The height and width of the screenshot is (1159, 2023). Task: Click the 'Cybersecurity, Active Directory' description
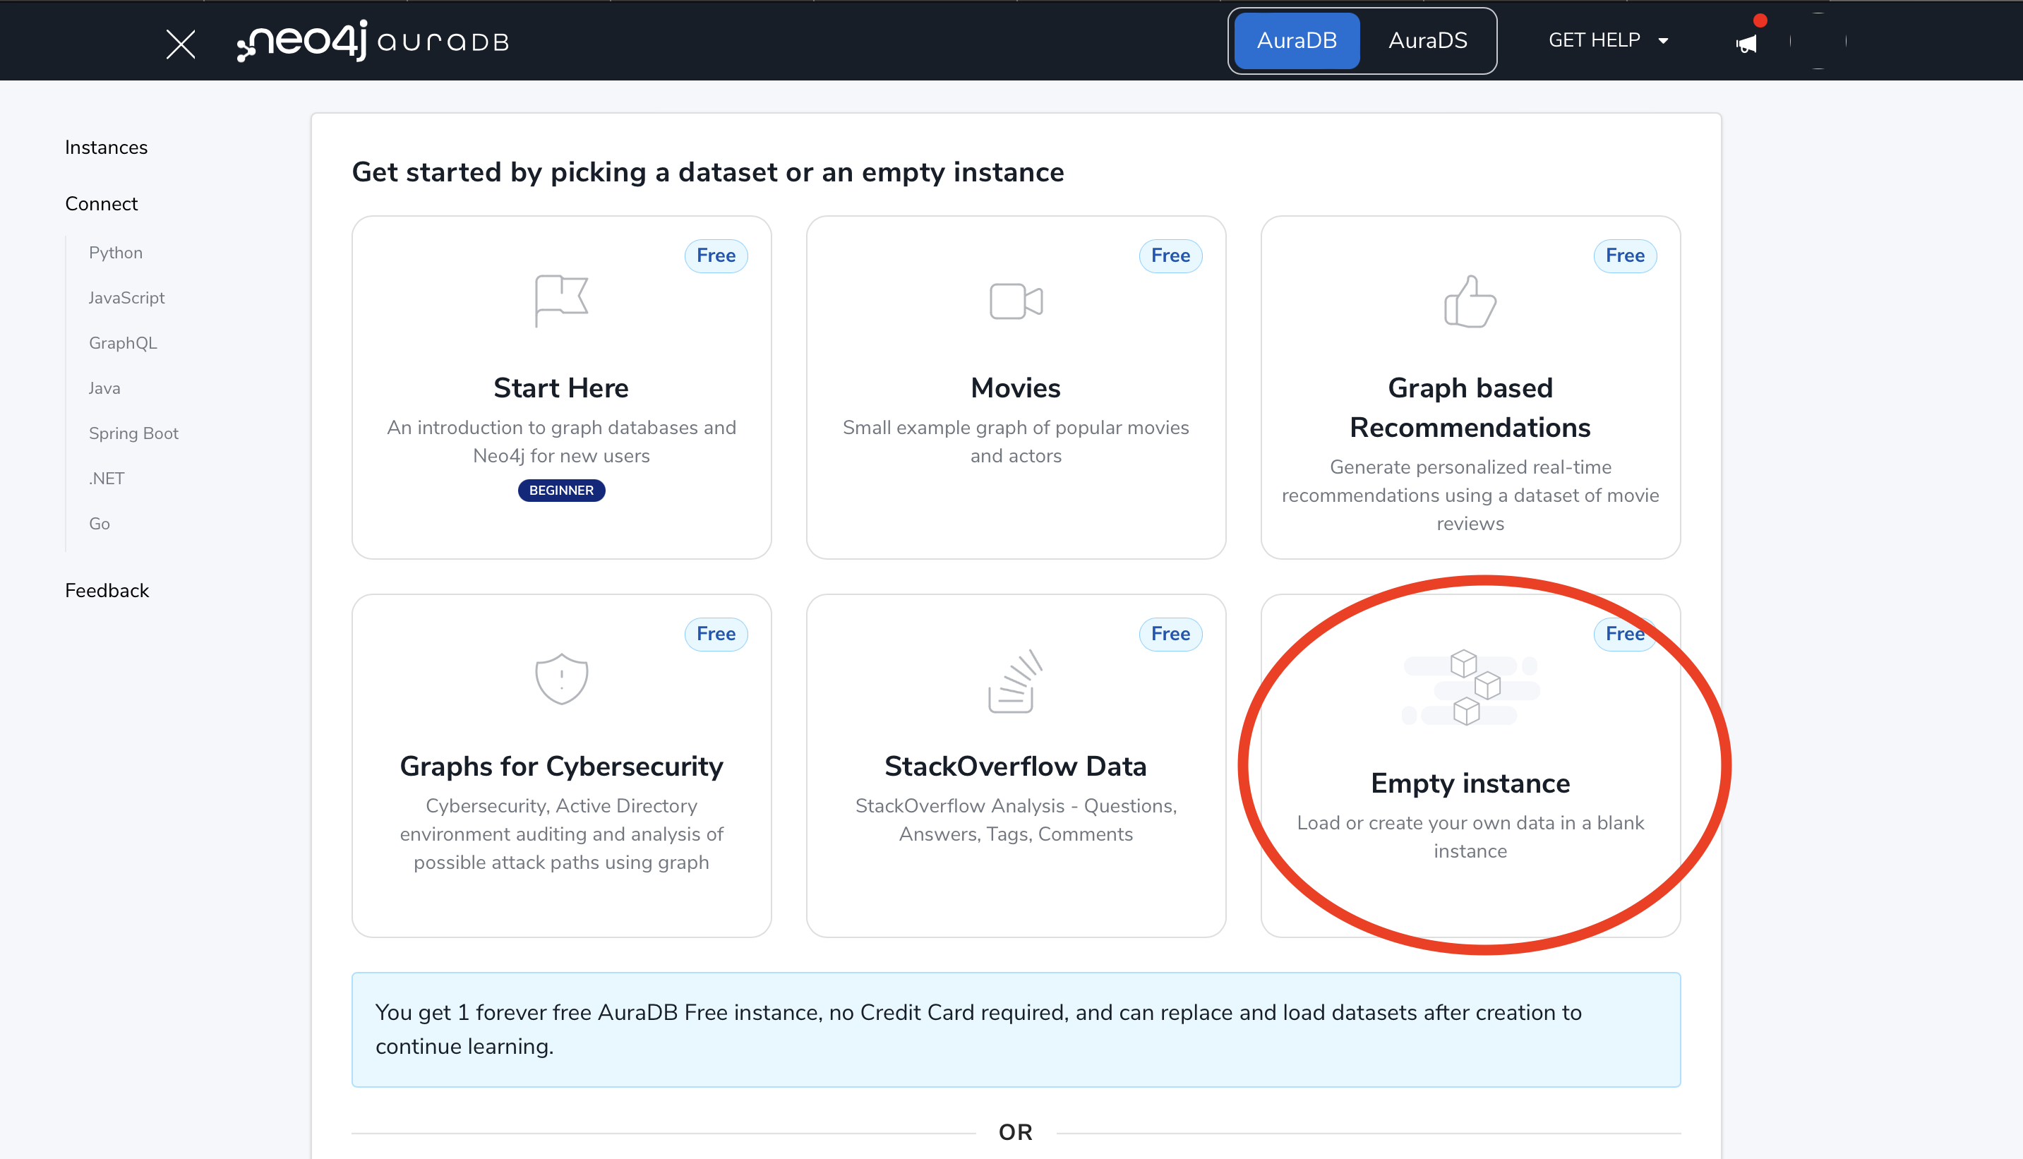tap(561, 834)
